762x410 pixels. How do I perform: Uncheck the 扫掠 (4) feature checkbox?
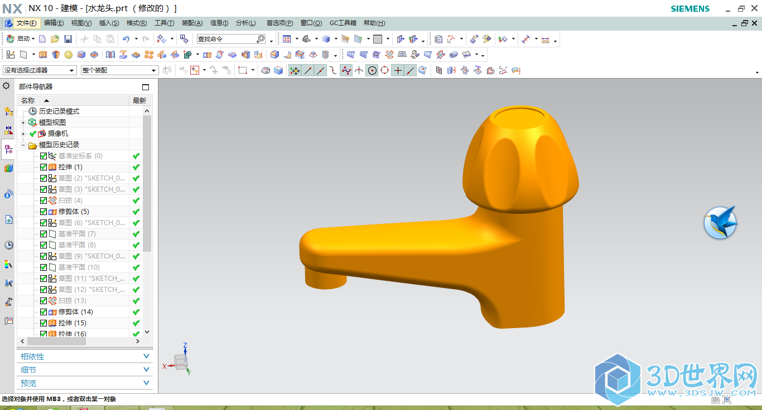coord(44,201)
